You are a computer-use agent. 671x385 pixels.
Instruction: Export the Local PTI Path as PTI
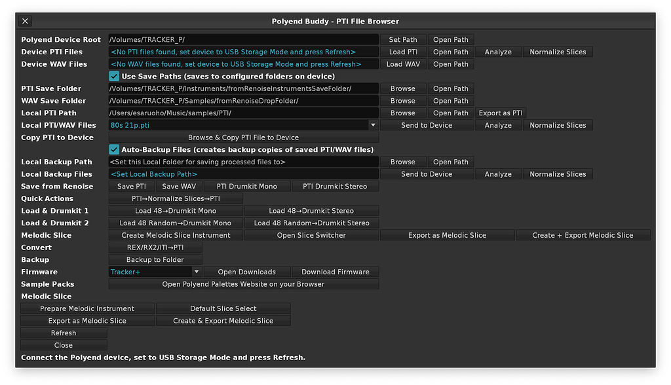(x=500, y=113)
